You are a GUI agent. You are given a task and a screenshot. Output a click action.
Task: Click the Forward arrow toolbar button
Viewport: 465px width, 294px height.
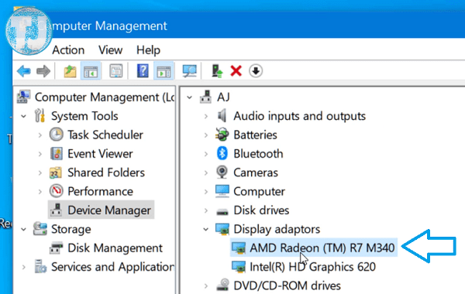(x=43, y=71)
